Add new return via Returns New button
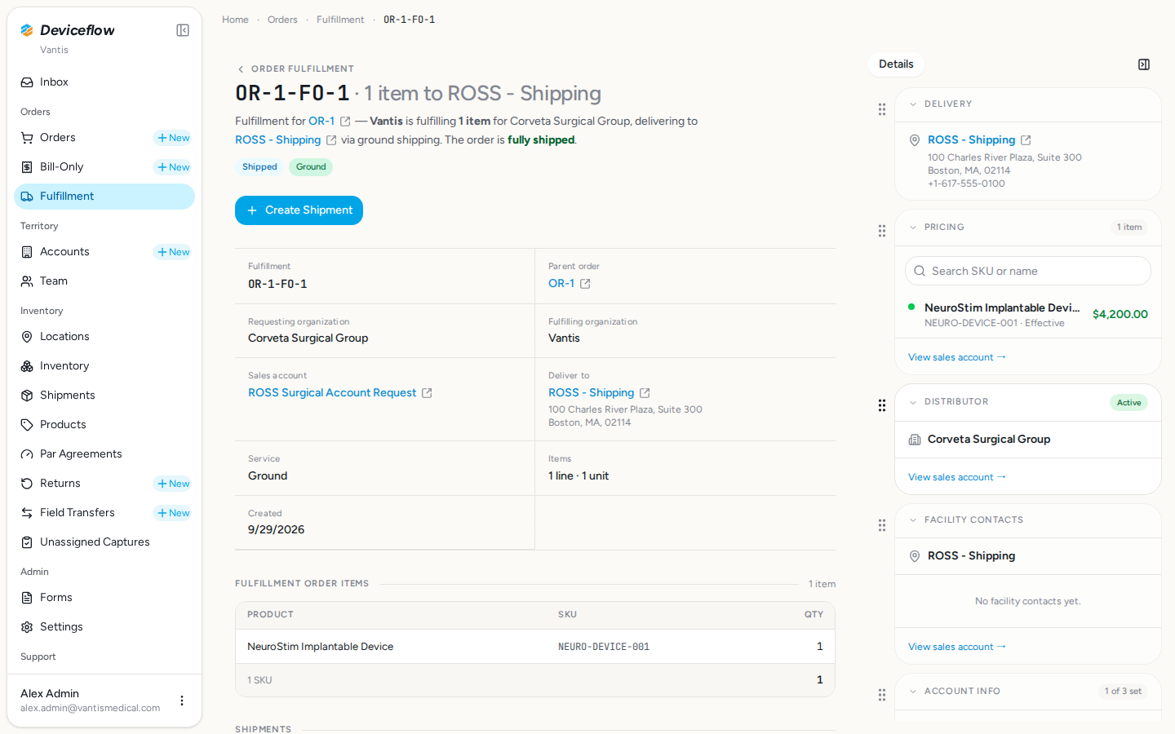 [173, 484]
